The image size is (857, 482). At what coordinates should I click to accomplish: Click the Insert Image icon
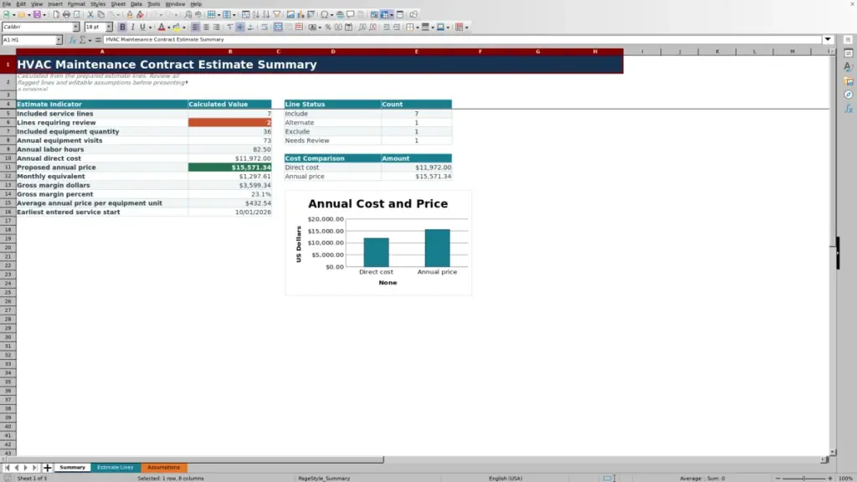point(290,14)
